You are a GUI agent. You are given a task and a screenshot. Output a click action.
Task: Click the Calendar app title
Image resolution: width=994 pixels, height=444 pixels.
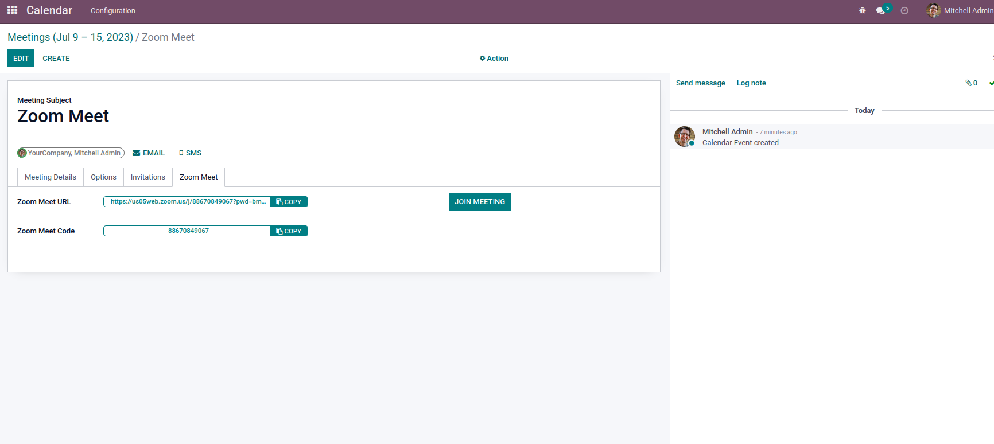[x=49, y=10]
